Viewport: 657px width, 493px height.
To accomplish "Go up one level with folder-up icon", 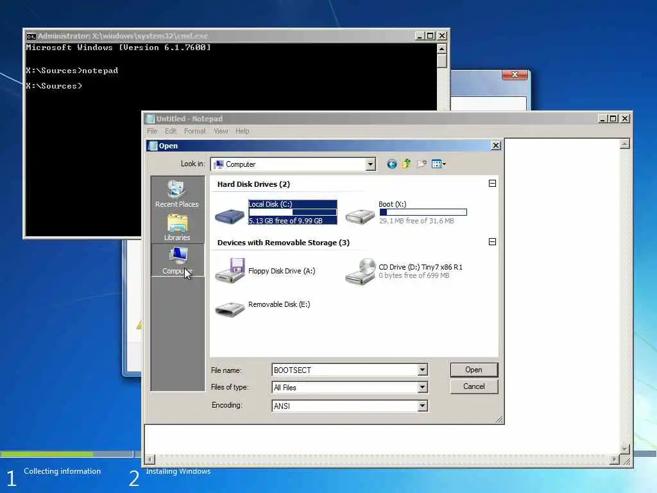I will tap(406, 164).
